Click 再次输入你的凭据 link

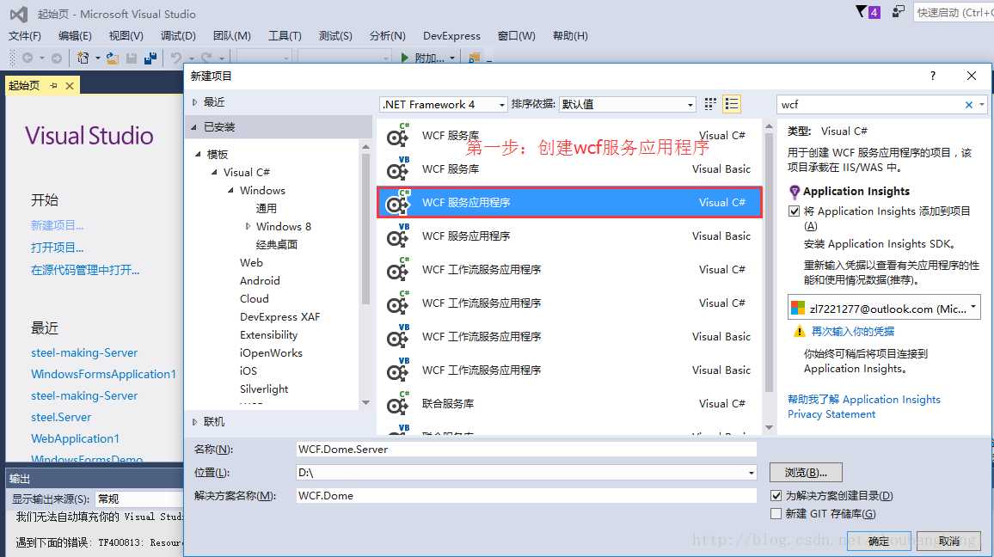[x=853, y=332]
